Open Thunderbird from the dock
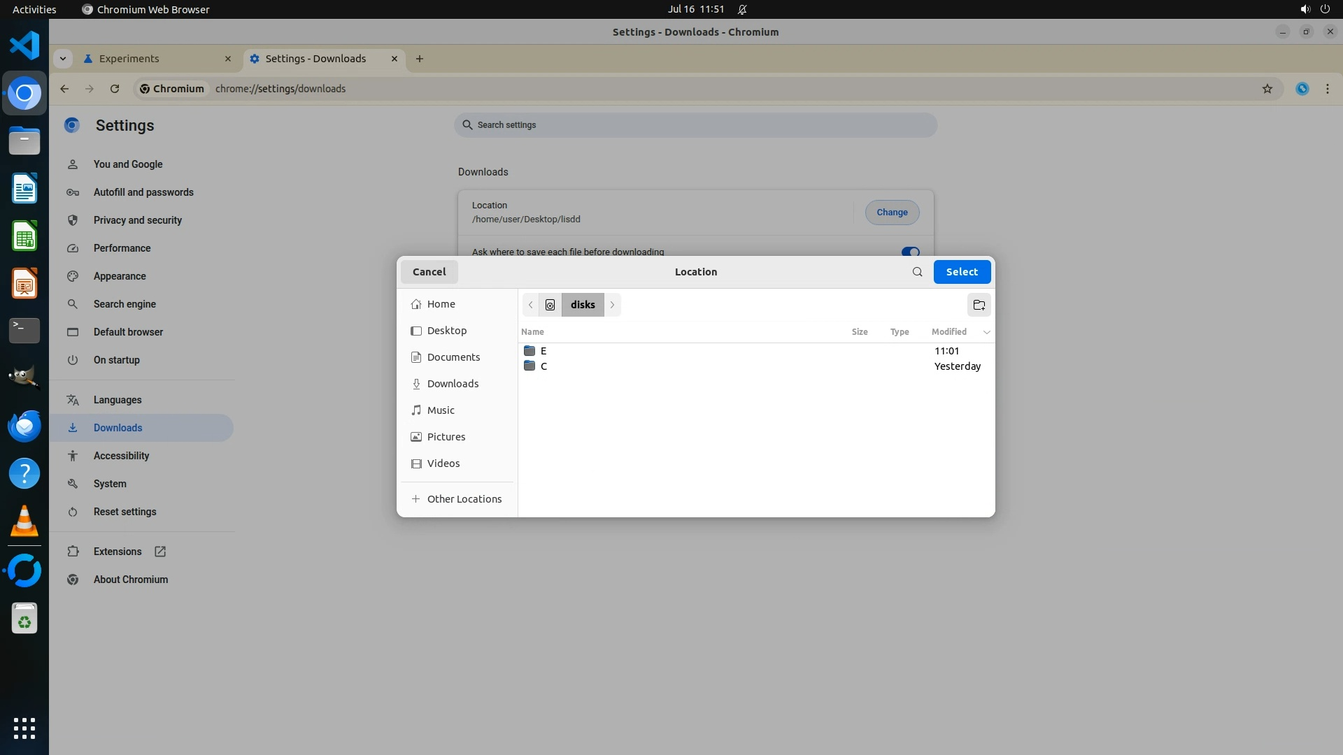 point(24,426)
